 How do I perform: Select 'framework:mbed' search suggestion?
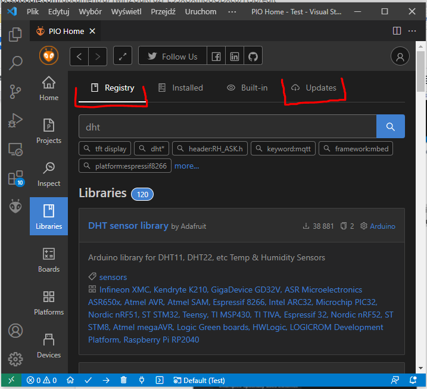[356, 149]
